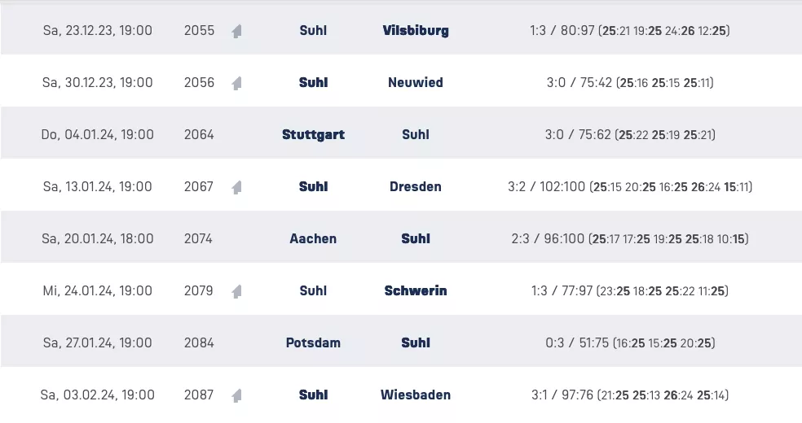The image size is (802, 423).
Task: Click the date Sa, 23.12.23, 19:00
Action: click(98, 31)
